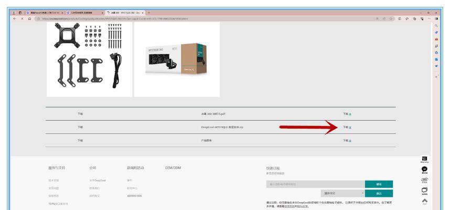Open the MYSTIQUE 360 box package image
Viewport: 450px width, 210px height.
coord(177,59)
